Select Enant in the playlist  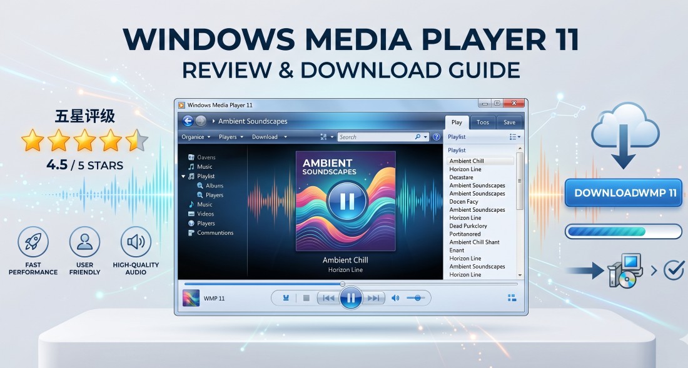pyautogui.click(x=457, y=250)
